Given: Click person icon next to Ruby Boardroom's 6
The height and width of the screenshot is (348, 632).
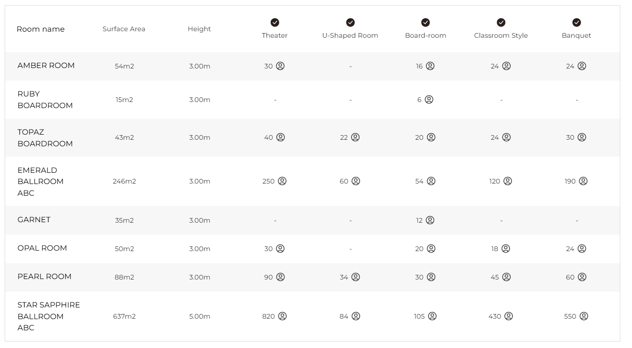Looking at the screenshot, I should [x=429, y=100].
